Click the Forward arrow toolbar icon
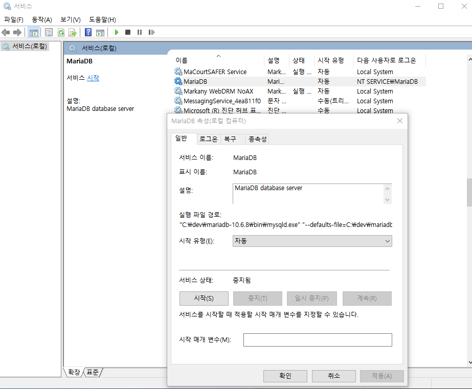Viewport: 472px width, 389px height. point(17,32)
